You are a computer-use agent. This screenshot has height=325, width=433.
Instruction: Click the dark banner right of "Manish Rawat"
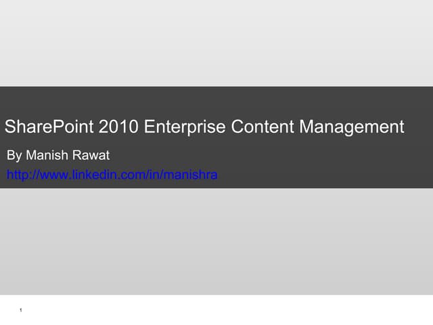271,156
